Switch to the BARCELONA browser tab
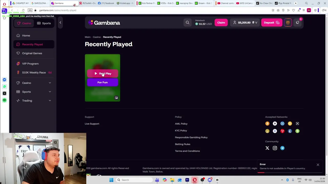The width and height of the screenshot is (328, 184). 40,3
